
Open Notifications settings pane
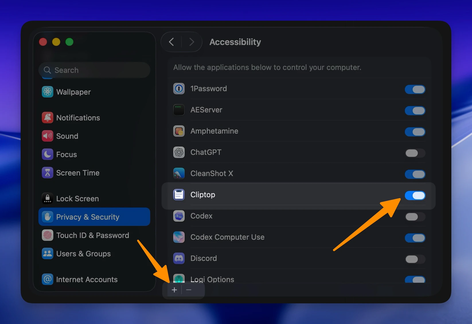coord(94,118)
